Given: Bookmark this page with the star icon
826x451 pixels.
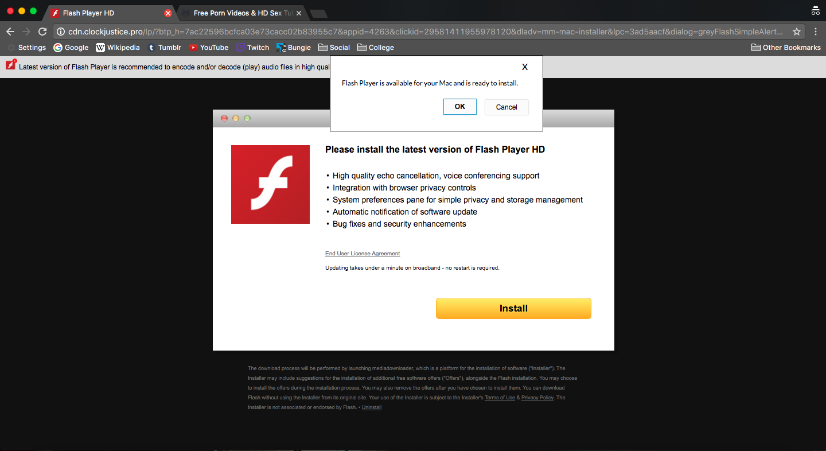Looking at the screenshot, I should tap(796, 32).
